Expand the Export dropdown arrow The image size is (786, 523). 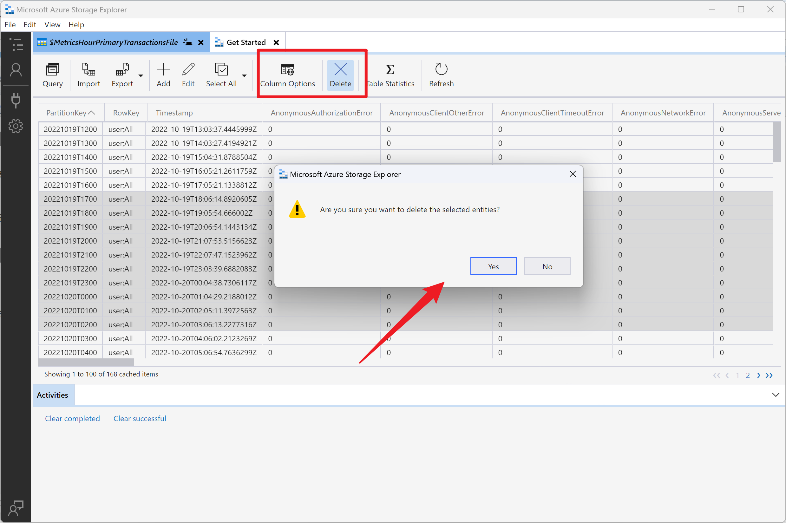tap(141, 76)
